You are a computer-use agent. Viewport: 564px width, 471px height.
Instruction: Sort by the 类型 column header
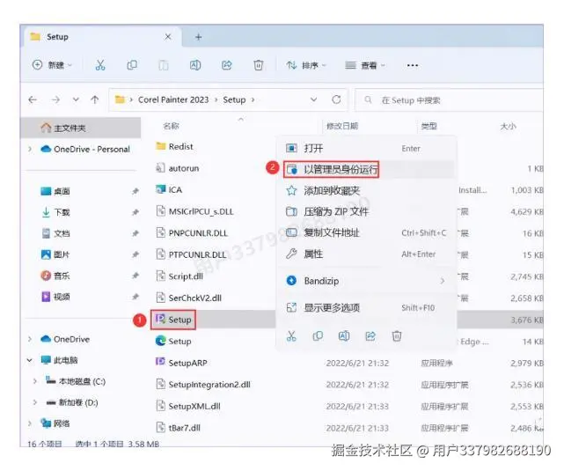tap(428, 126)
